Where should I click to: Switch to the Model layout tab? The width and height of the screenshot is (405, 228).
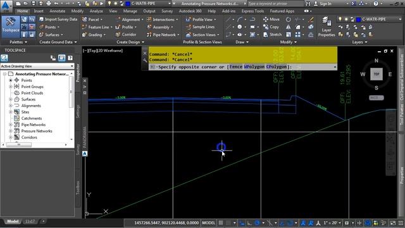13,221
